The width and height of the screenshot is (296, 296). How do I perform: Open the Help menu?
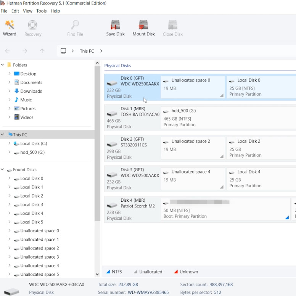[x=55, y=11]
